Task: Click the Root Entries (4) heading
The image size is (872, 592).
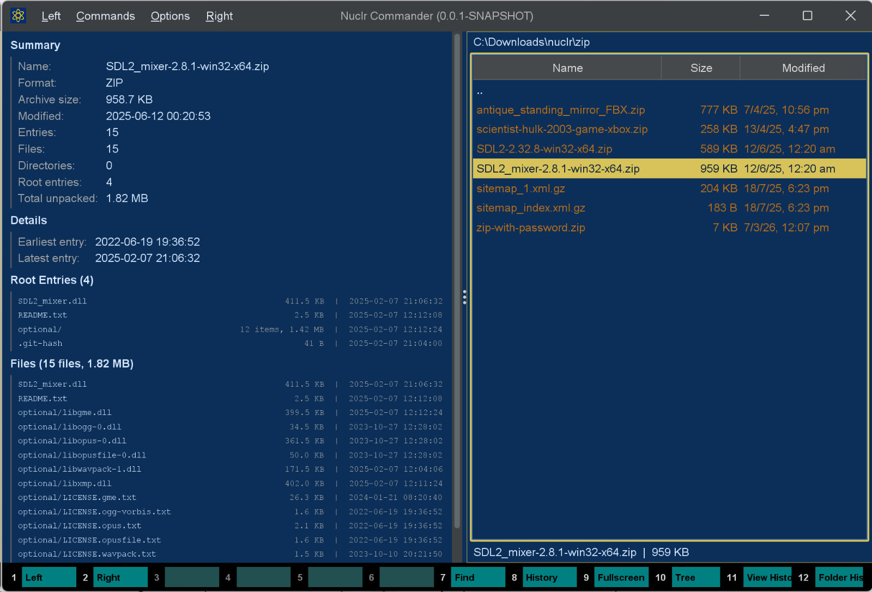Action: [52, 280]
